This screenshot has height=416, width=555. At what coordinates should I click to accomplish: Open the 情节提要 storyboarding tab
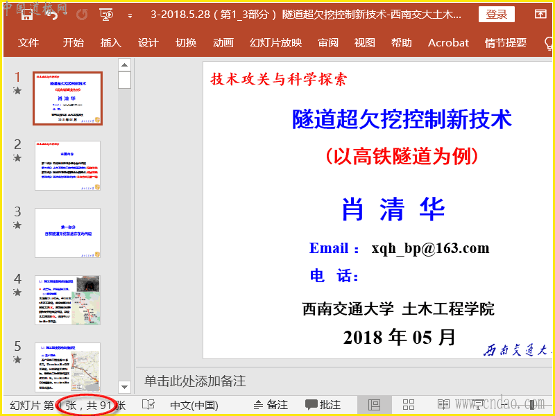(x=506, y=43)
